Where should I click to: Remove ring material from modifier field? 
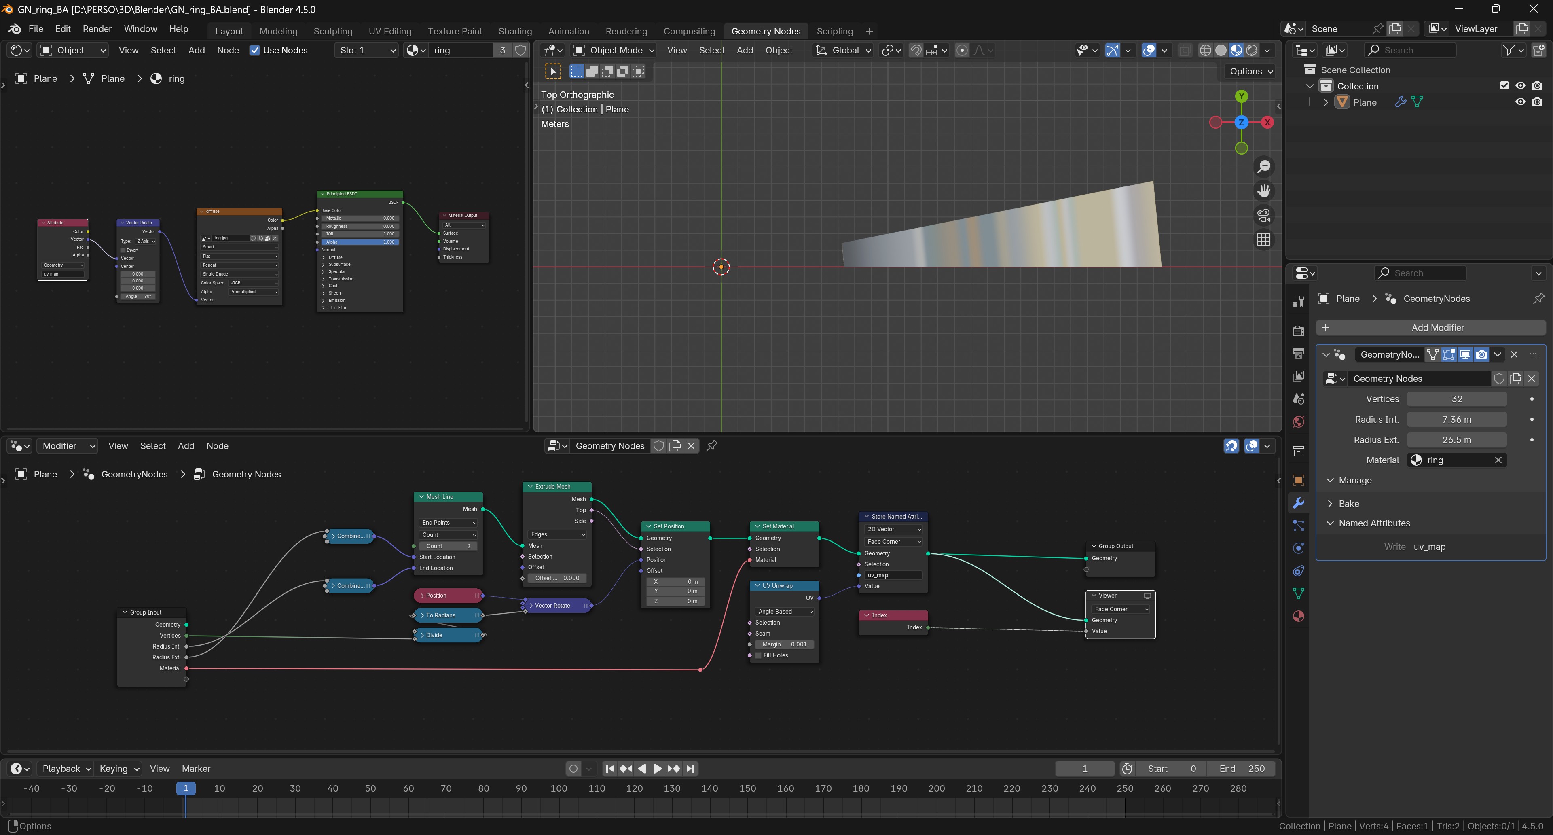pos(1498,460)
